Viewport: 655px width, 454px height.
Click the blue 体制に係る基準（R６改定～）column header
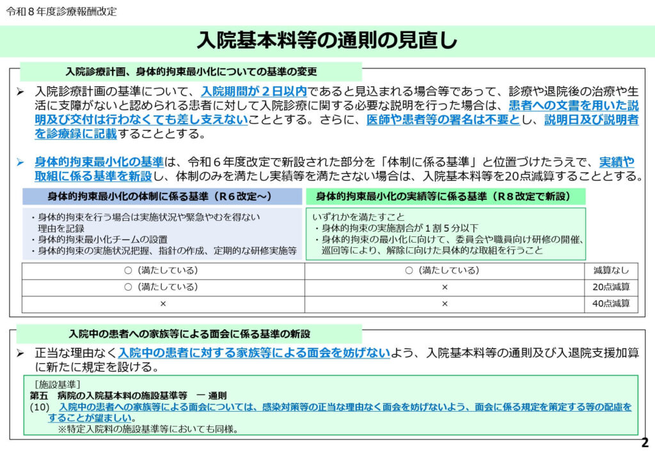(x=162, y=196)
